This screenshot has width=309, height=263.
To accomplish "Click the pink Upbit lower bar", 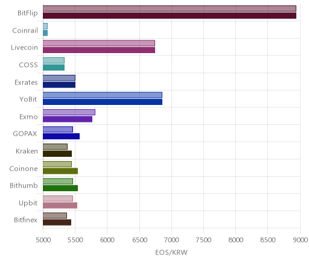I will [60, 206].
